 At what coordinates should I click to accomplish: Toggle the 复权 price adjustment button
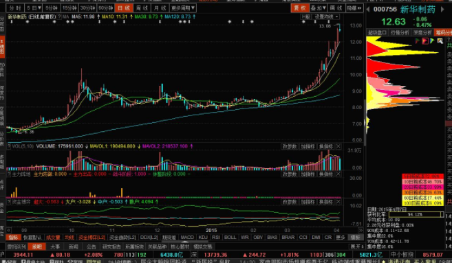tap(300, 8)
